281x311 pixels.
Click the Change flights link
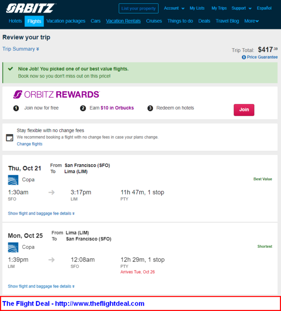point(30,144)
